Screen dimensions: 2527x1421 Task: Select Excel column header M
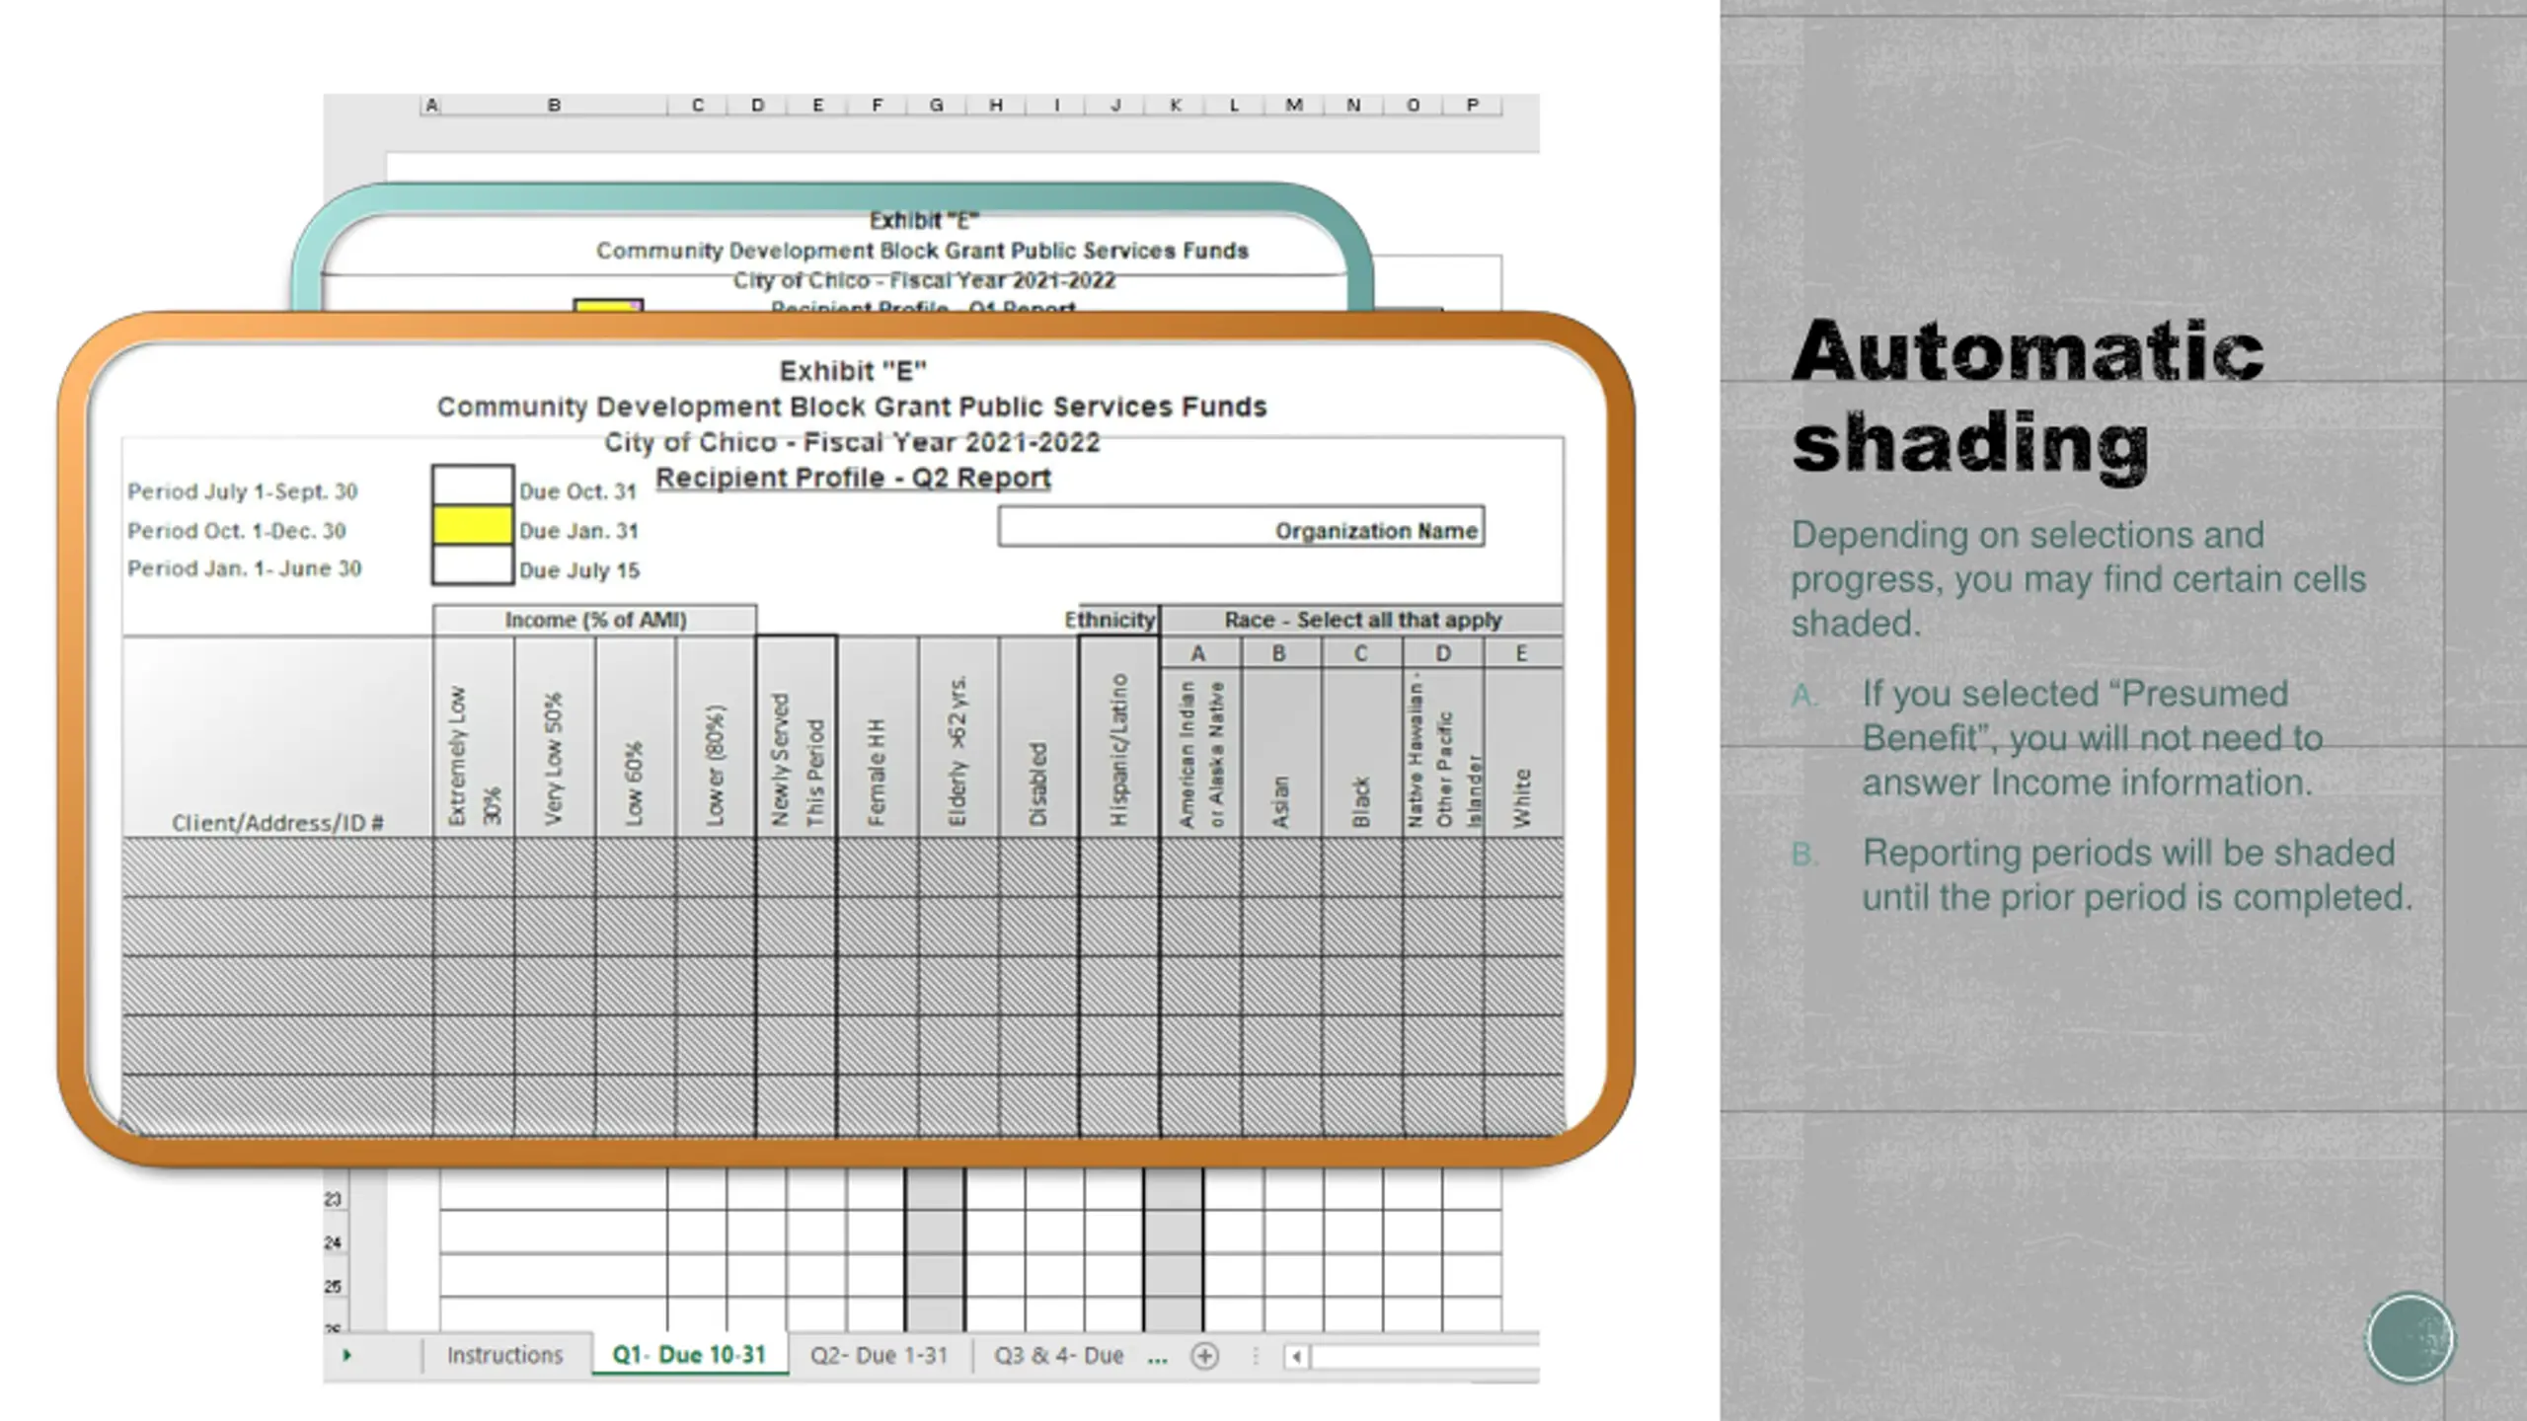[x=1294, y=105]
